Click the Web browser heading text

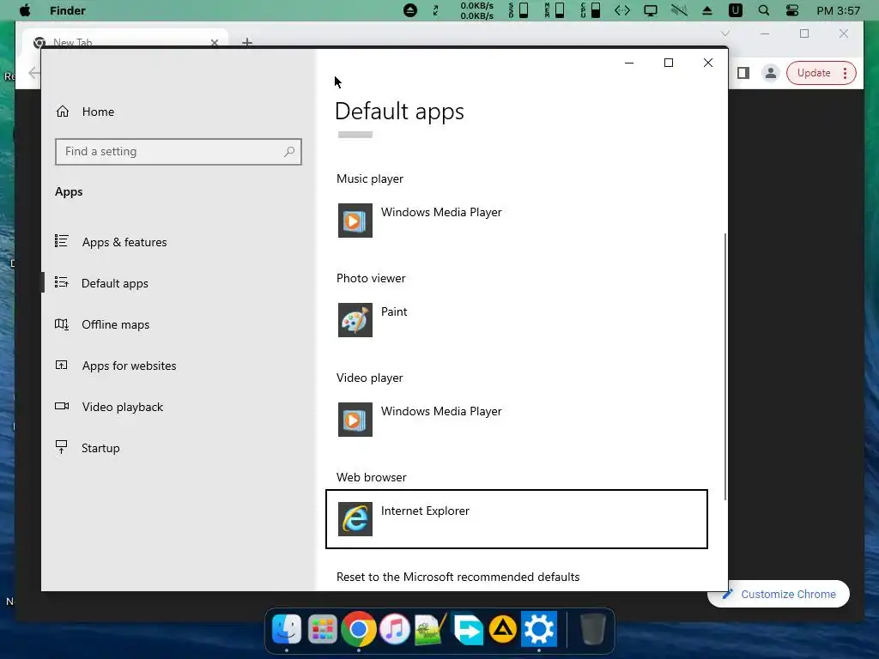coord(371,477)
